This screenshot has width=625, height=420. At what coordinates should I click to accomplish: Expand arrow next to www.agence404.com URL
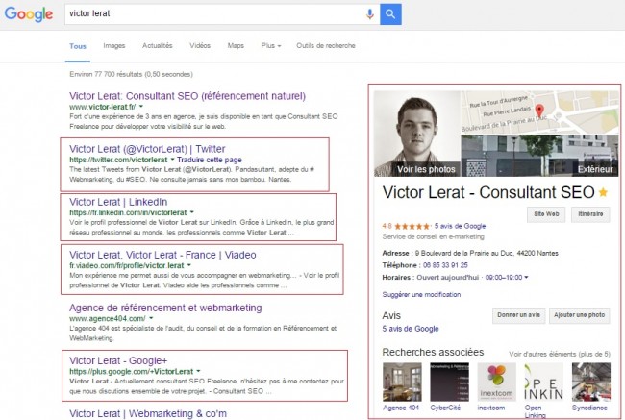(x=151, y=318)
